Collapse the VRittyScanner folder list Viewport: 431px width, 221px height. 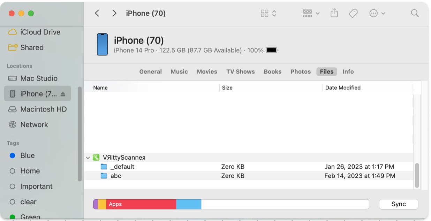coord(88,158)
